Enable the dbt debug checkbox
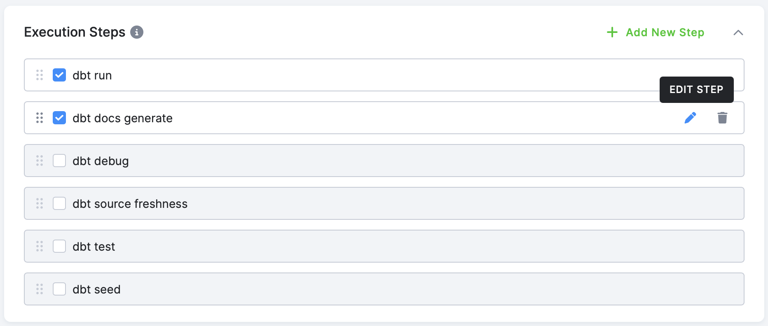The image size is (768, 326). pos(59,161)
